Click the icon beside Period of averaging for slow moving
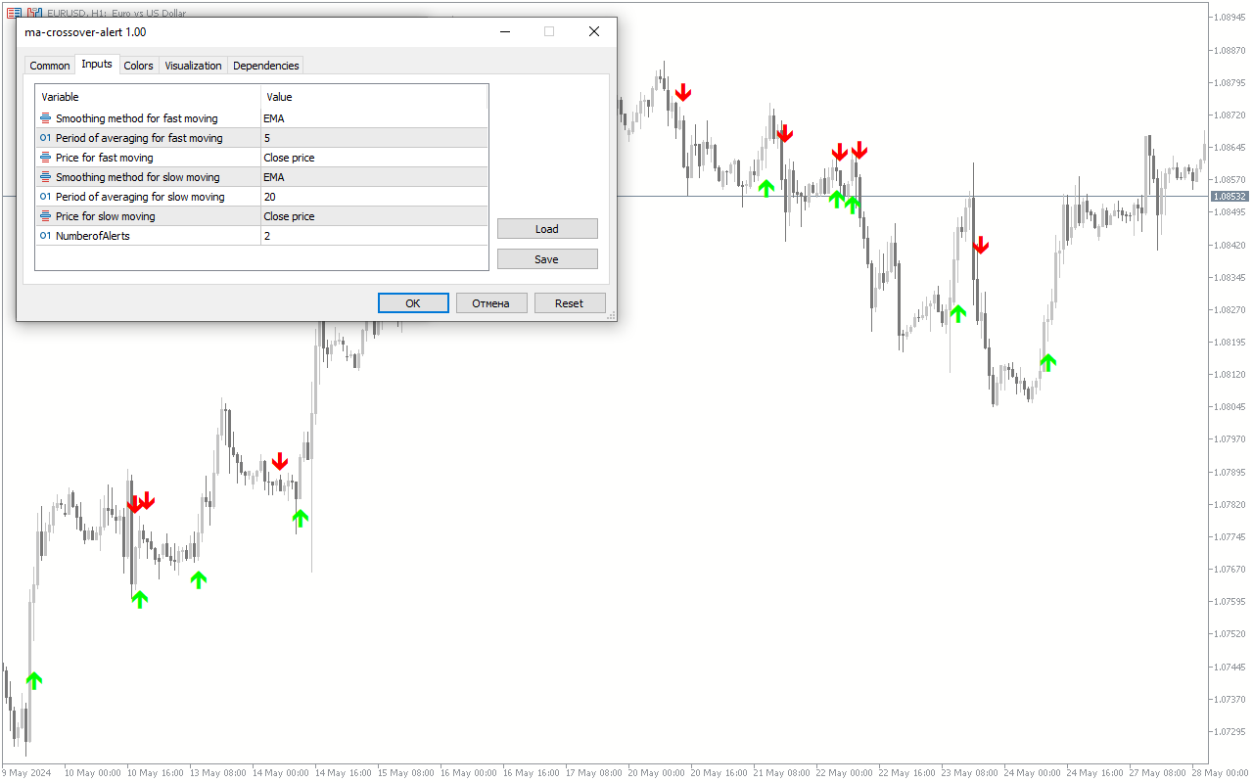 (x=45, y=197)
